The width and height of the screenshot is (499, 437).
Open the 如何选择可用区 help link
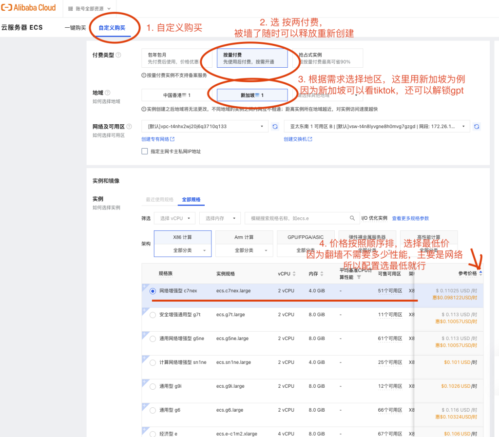click(109, 135)
